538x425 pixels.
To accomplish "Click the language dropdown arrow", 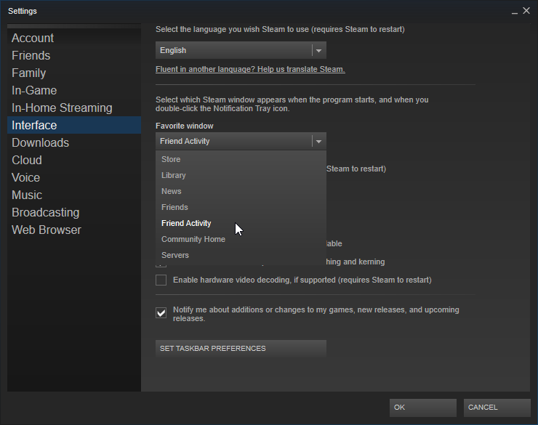I will click(x=318, y=51).
